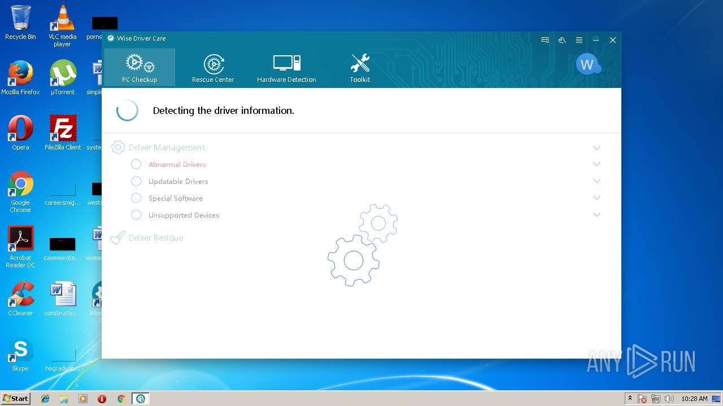Expand the Abnormal Drivers chevron

tap(596, 164)
